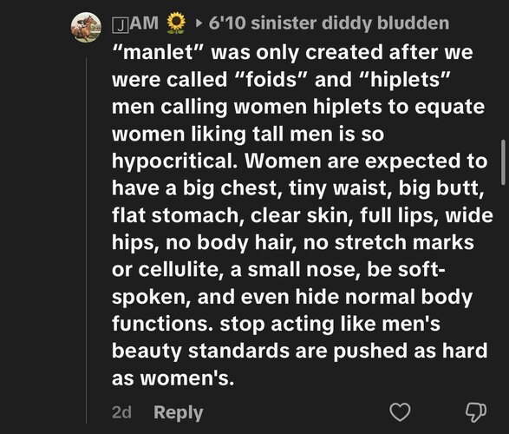
Task: Click the 2d timestamp
Action: pyautogui.click(x=121, y=412)
